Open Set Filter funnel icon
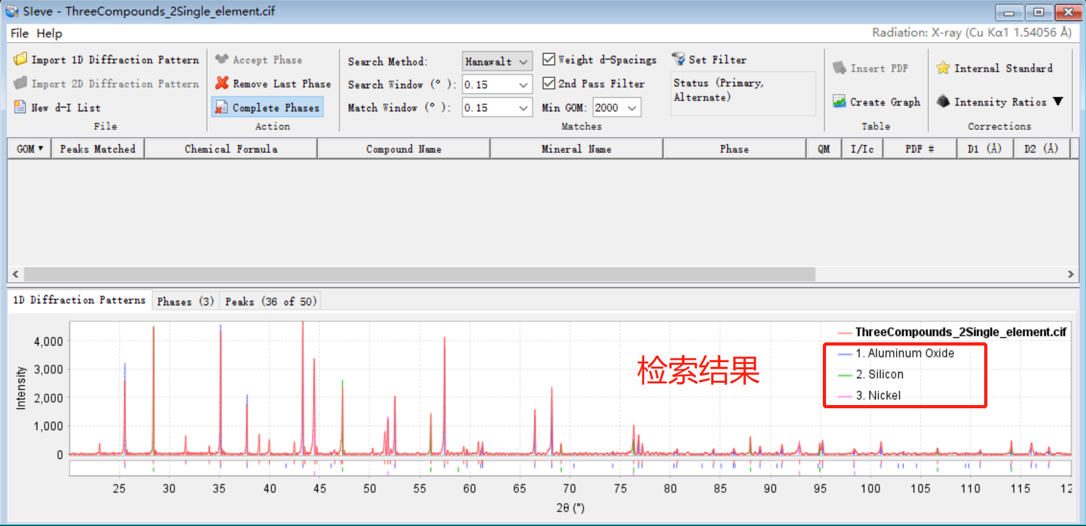Screen dimensions: 1086x526 coord(678,60)
